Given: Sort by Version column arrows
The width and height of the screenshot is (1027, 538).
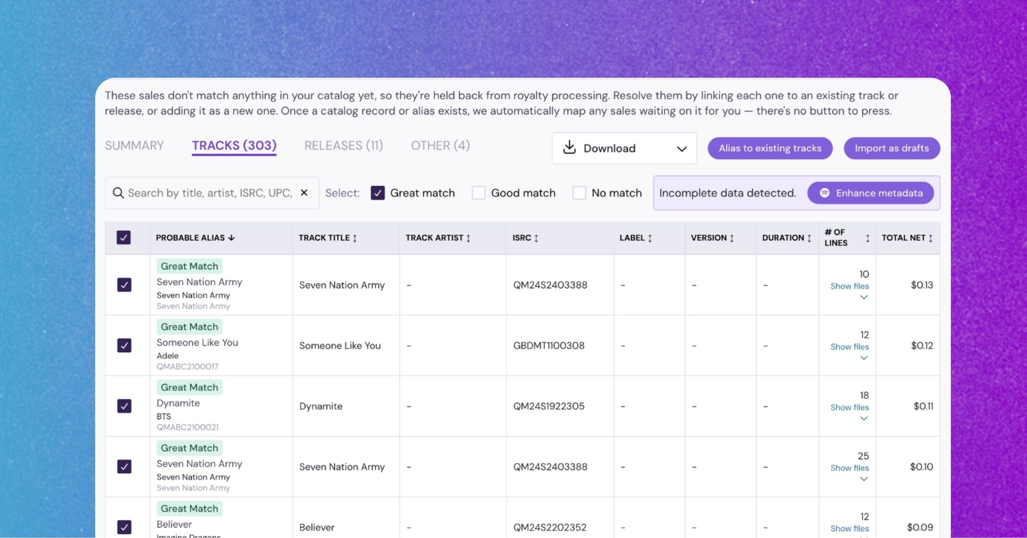Looking at the screenshot, I should click(732, 238).
